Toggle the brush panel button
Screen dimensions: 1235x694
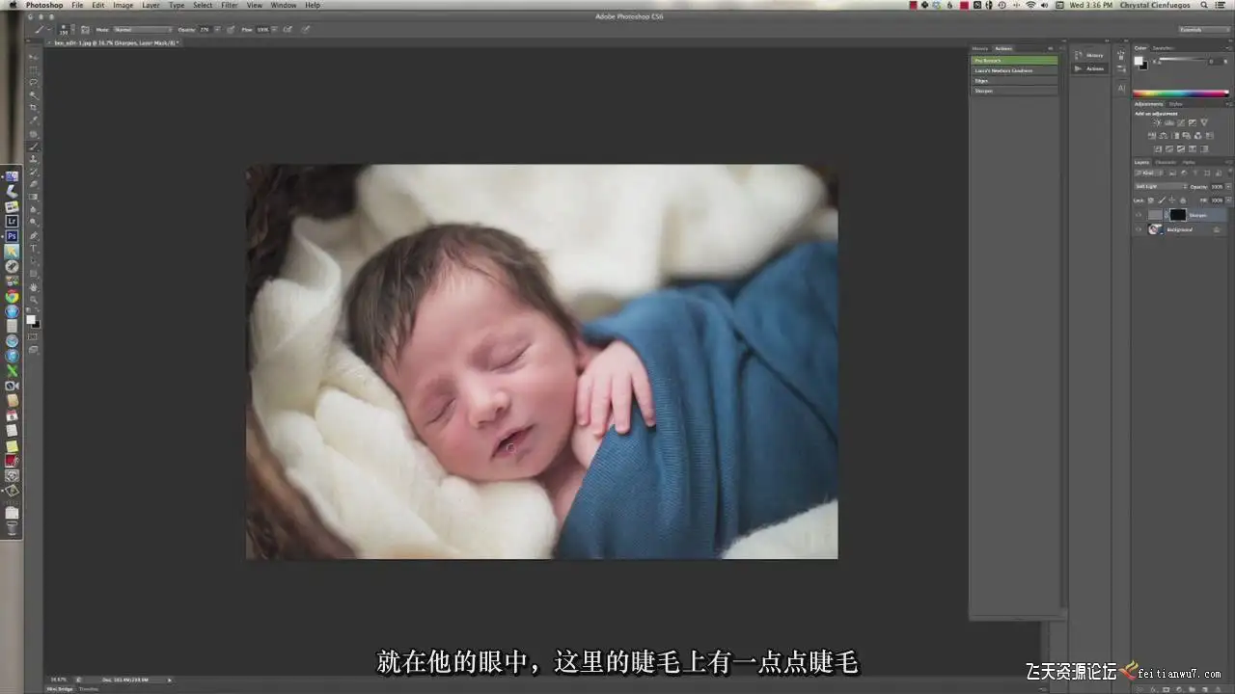tap(85, 30)
